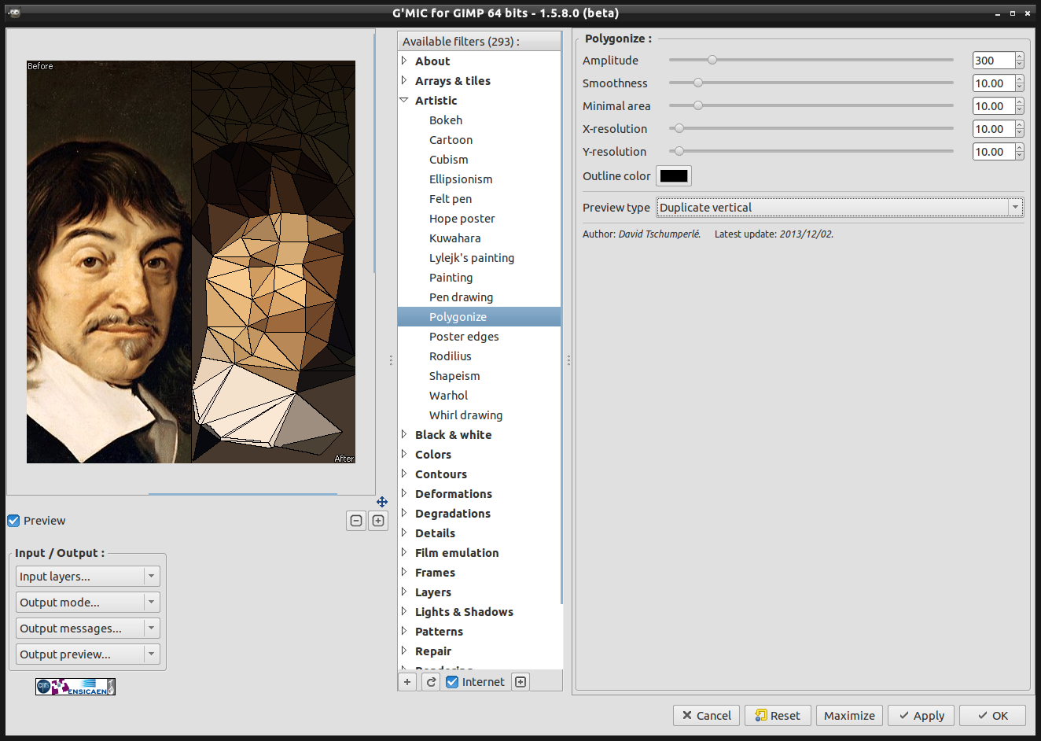Screen dimensions: 1041x741
Task: Expand the Layers category
Action: pos(404,592)
